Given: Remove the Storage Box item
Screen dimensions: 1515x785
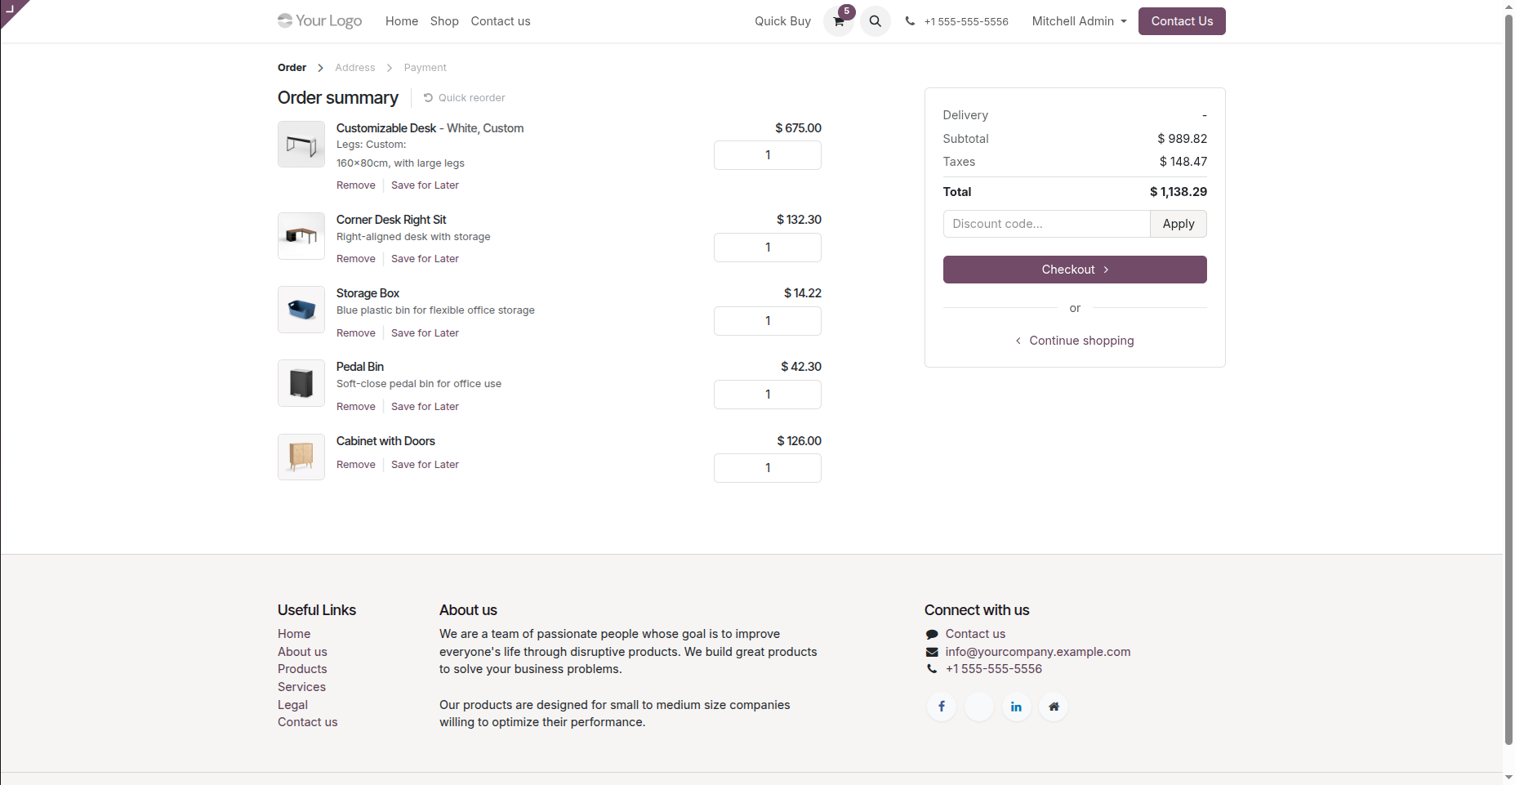Looking at the screenshot, I should point(356,333).
